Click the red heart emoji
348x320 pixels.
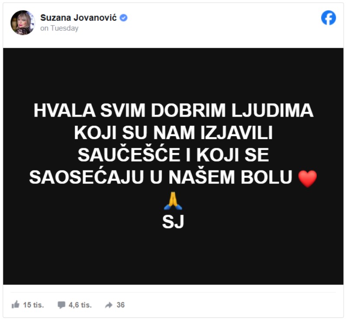(x=307, y=179)
